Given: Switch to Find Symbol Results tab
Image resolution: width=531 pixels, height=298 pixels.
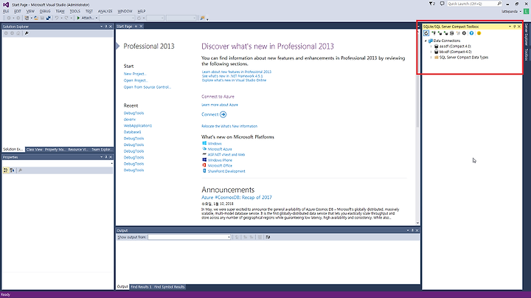Looking at the screenshot, I should point(170,287).
